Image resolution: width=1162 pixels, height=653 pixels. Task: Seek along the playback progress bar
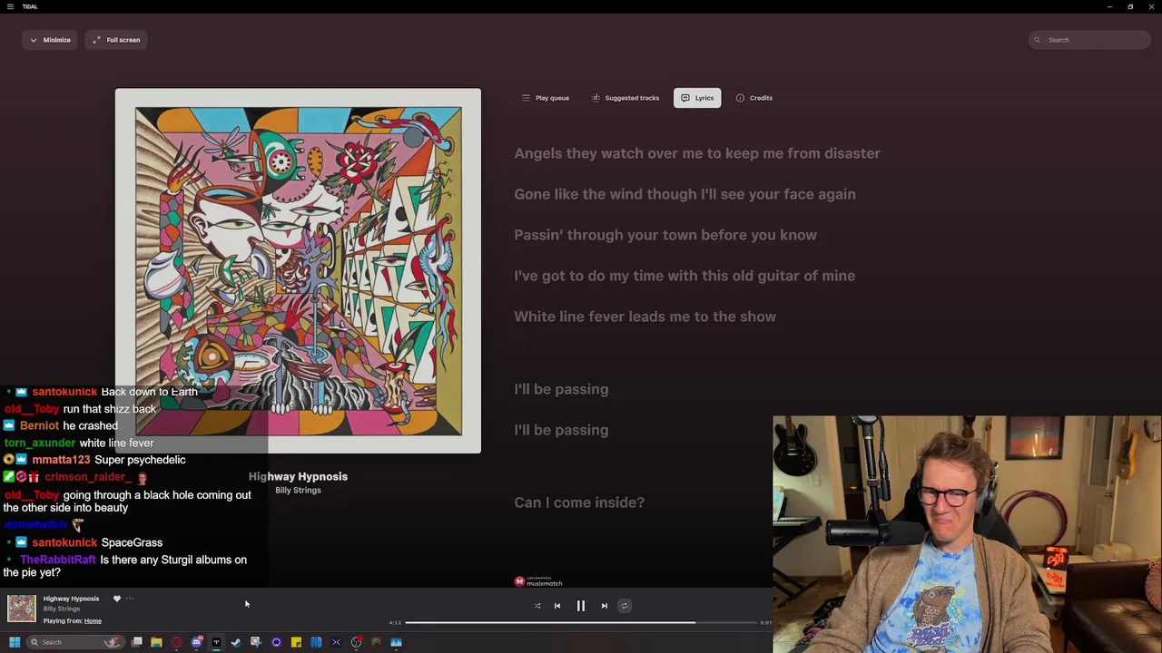coord(581,623)
